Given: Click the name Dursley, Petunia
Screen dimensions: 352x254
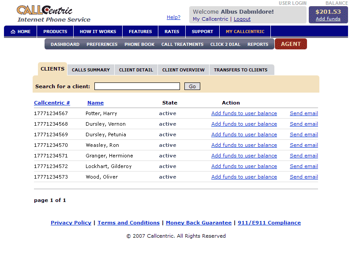Looking at the screenshot, I should [x=106, y=134].
